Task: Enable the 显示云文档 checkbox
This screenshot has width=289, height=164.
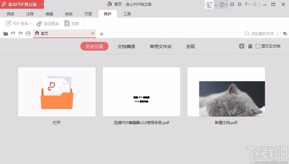Action: 258,46
